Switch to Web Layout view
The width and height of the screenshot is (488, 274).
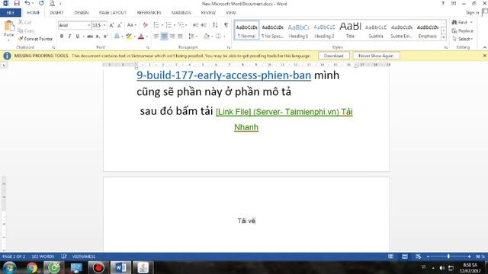pos(419,256)
